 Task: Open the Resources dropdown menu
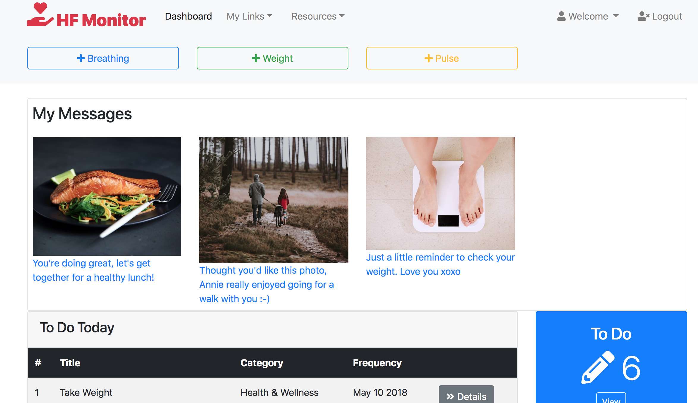[x=317, y=16]
